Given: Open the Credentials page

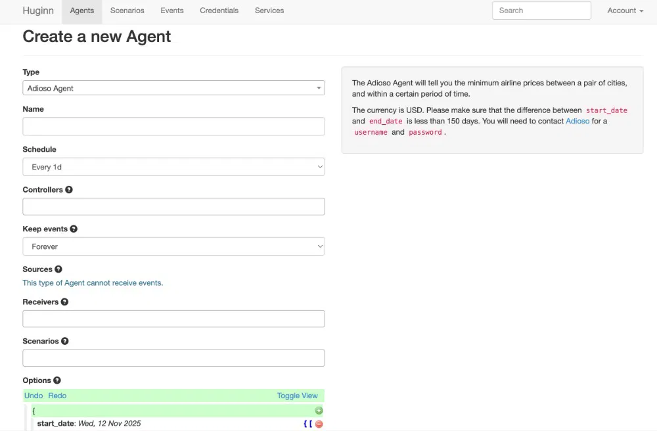Looking at the screenshot, I should [x=219, y=11].
